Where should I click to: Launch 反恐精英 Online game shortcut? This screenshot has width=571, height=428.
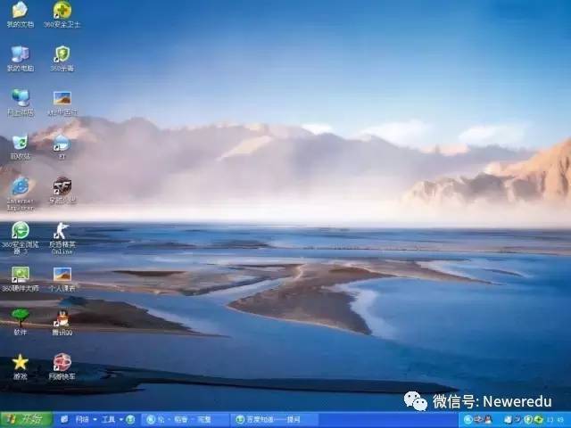[x=62, y=238]
